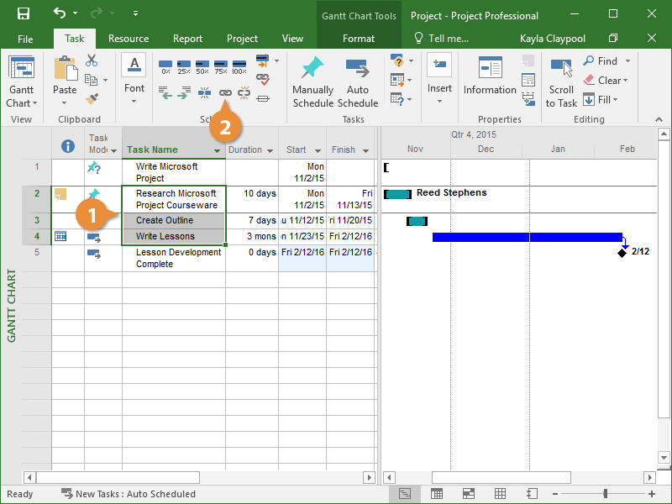Select the Format Painter brush
This screenshot has width=672, height=504.
tap(92, 99)
